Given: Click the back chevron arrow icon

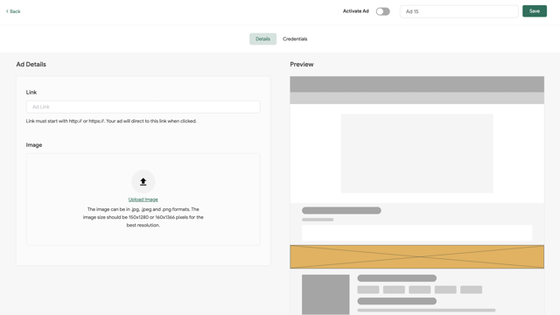Looking at the screenshot, I should (x=7, y=11).
